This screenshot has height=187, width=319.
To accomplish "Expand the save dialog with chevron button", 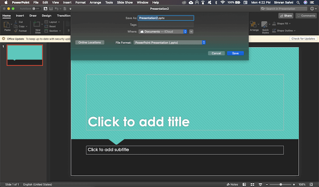I will click(191, 31).
